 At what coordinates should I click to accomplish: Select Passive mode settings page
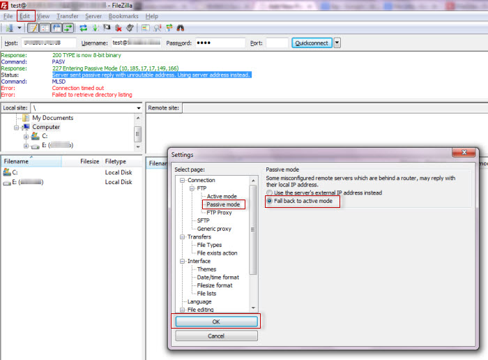pyautogui.click(x=223, y=204)
